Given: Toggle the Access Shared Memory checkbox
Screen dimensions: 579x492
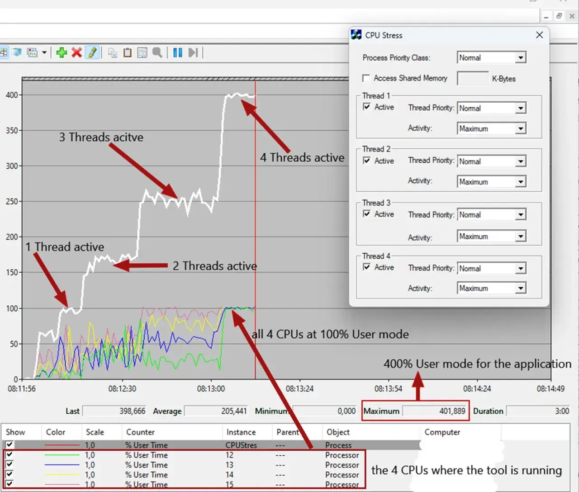Looking at the screenshot, I should [366, 78].
